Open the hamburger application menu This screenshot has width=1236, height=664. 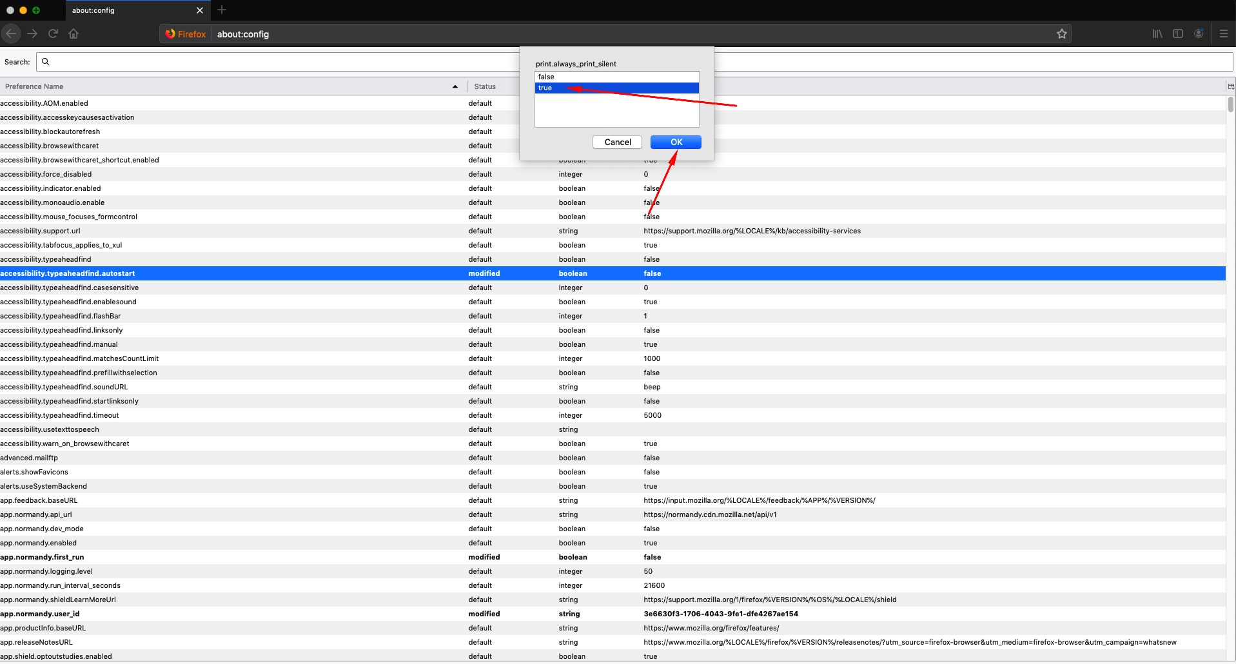coord(1223,34)
